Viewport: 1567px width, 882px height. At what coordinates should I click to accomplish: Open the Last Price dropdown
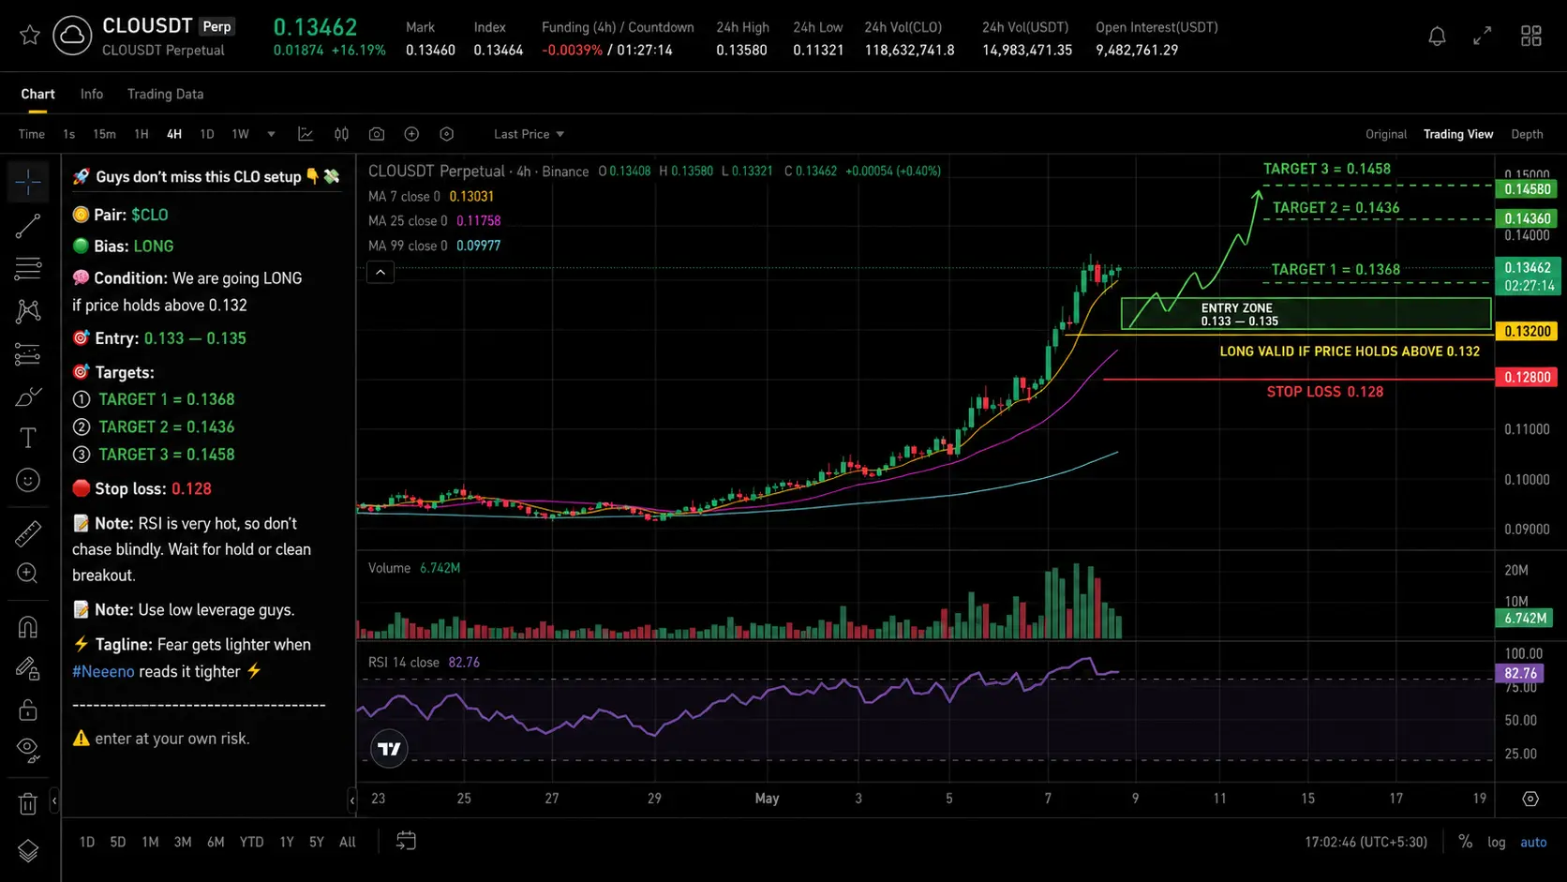click(530, 134)
